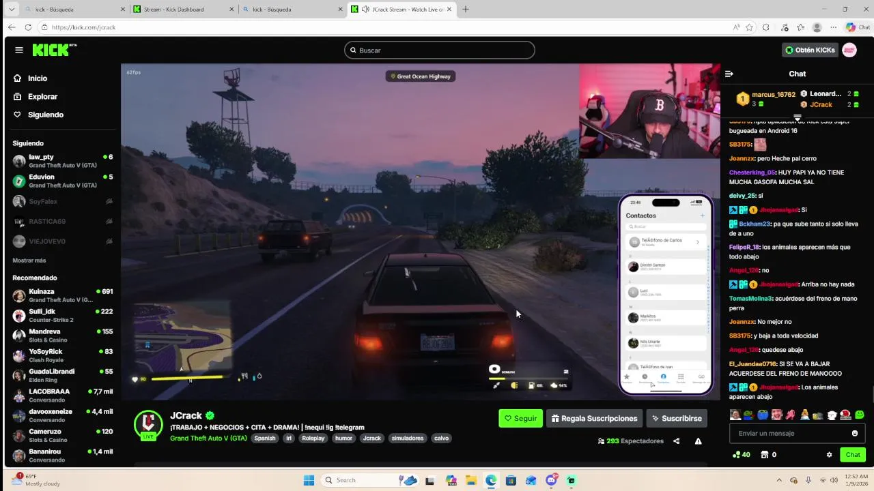Viewport: 874px width, 491px height.
Task: Select the simuladores tag
Action: (x=408, y=438)
